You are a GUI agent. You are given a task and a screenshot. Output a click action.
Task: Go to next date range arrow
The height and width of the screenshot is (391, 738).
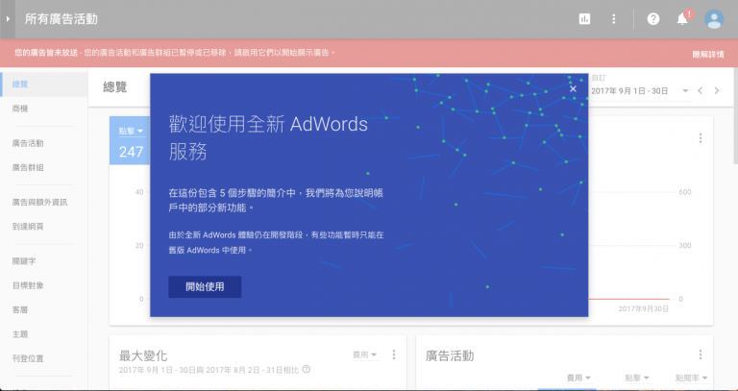pyautogui.click(x=716, y=91)
